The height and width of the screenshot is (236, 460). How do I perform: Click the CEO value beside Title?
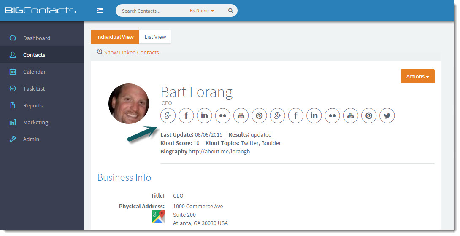[178, 196]
